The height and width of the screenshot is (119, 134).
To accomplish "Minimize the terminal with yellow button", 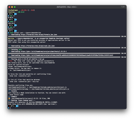I will click(12, 7).
